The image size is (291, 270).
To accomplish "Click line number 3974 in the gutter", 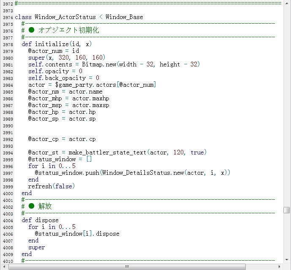I will (x=8, y=17).
